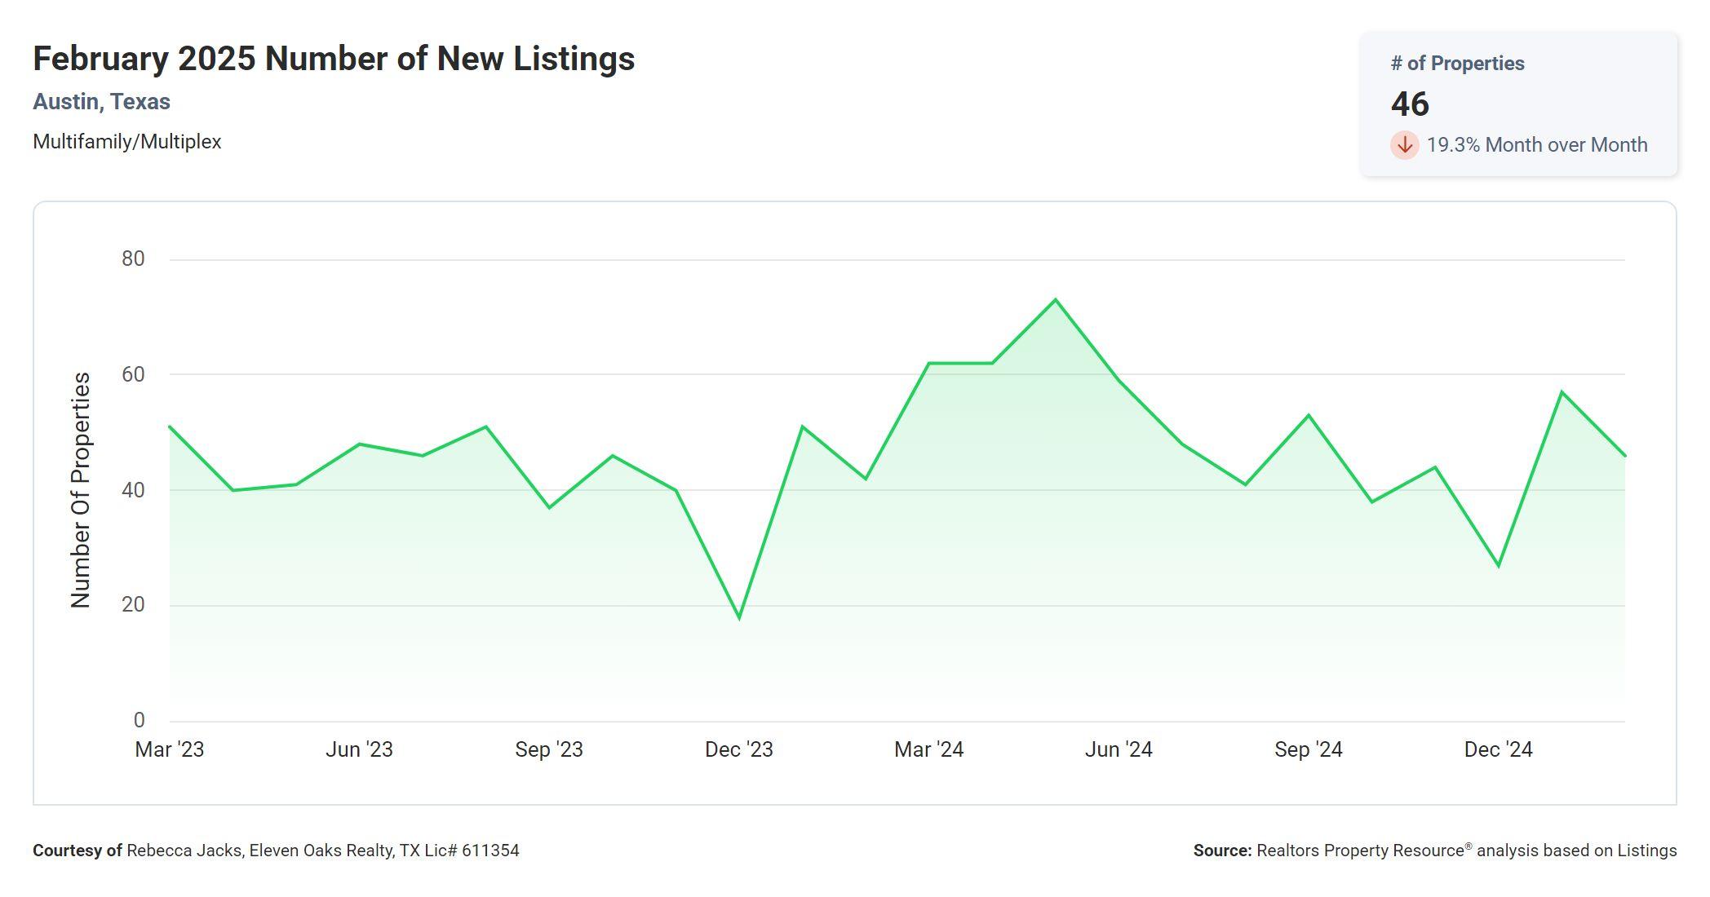Click the 'Number Of Properties' y-axis title
The width and height of the screenshot is (1710, 897).
(81, 489)
